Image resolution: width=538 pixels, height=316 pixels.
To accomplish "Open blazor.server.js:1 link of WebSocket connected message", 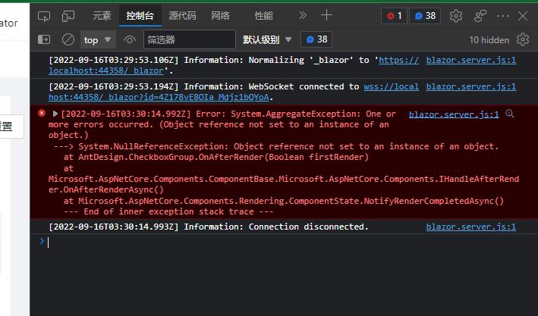I will pos(470,86).
